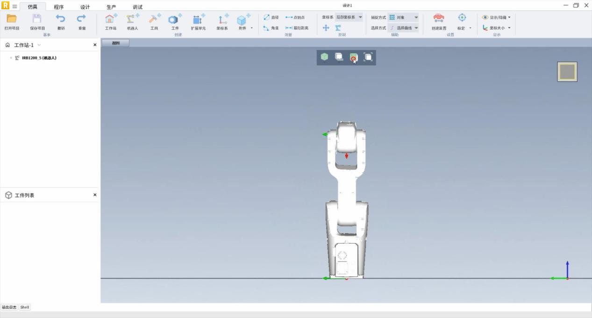Click the 扩展单元 extension unit icon
The height and width of the screenshot is (318, 592).
[198, 20]
